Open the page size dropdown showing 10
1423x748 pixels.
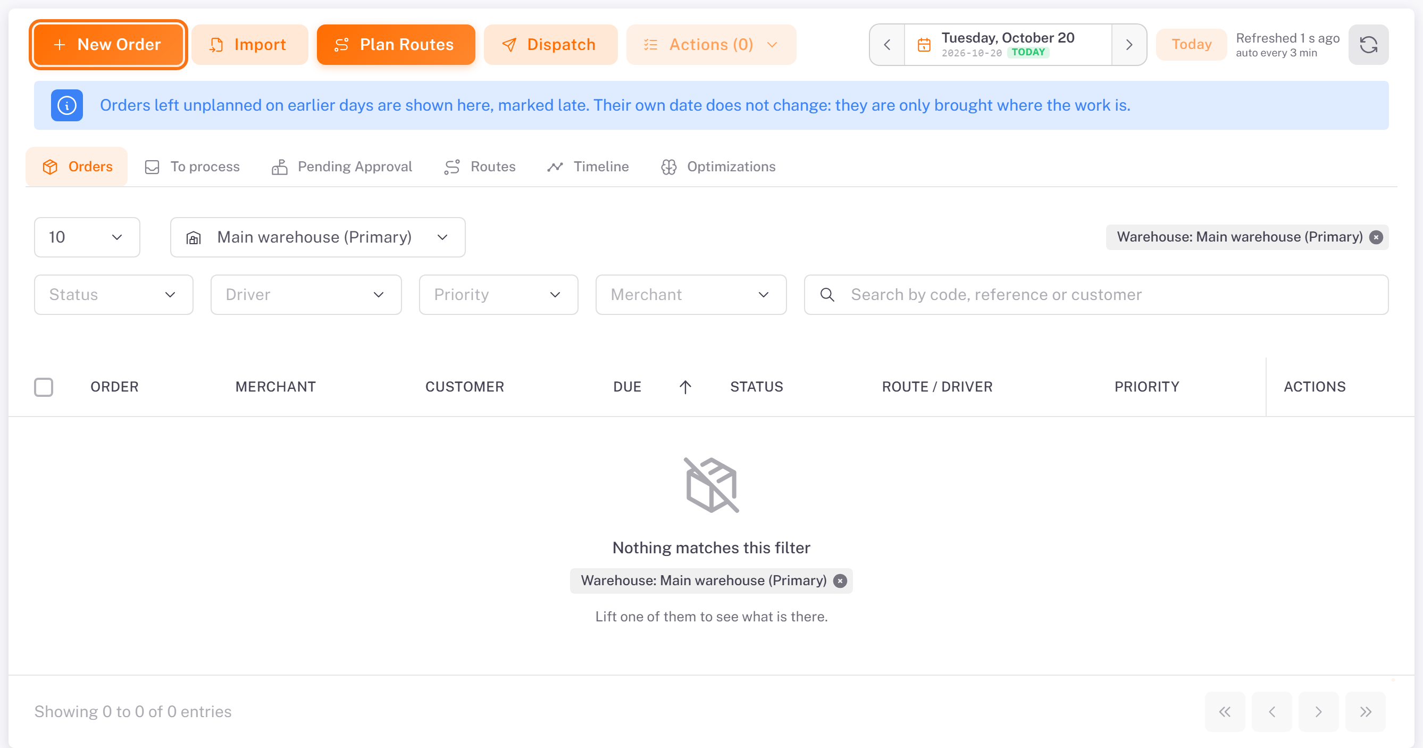(87, 237)
